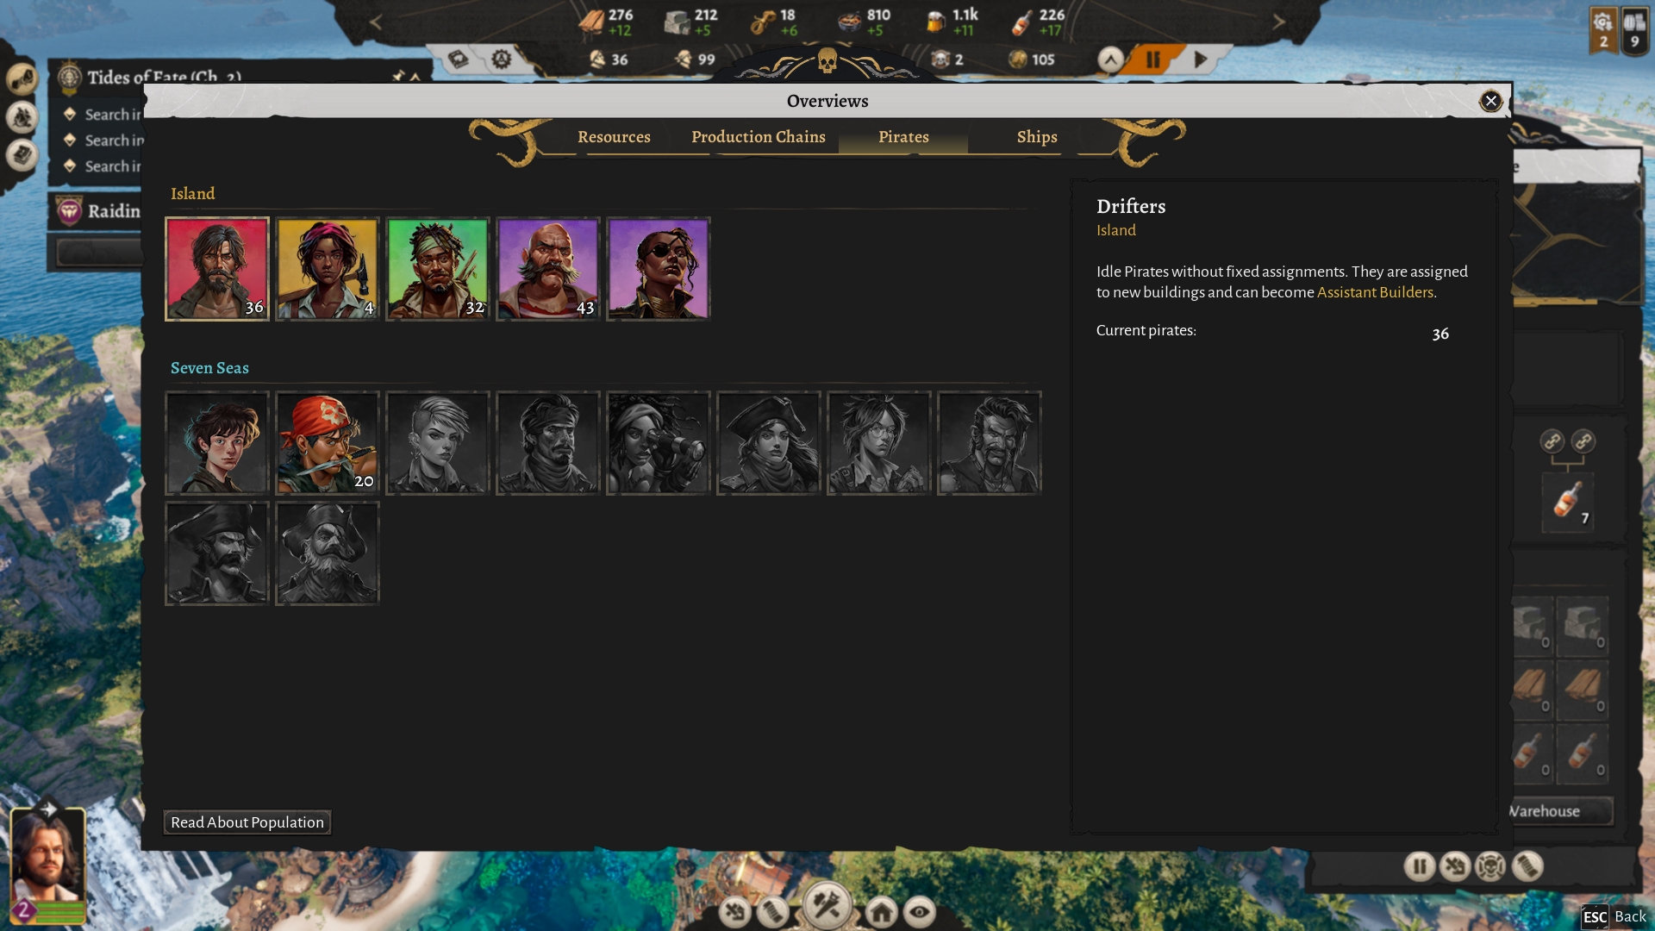Open the gear notification badge showing 2

click(x=1603, y=30)
